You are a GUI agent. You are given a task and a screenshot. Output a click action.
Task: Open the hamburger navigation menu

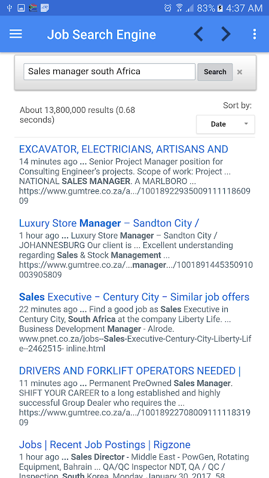[16, 34]
